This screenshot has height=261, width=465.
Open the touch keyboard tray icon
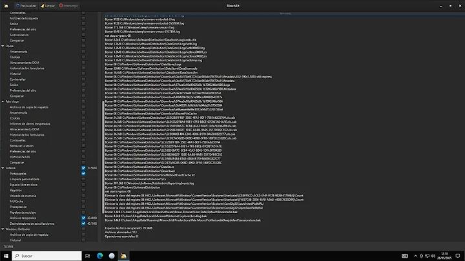click(x=405, y=256)
